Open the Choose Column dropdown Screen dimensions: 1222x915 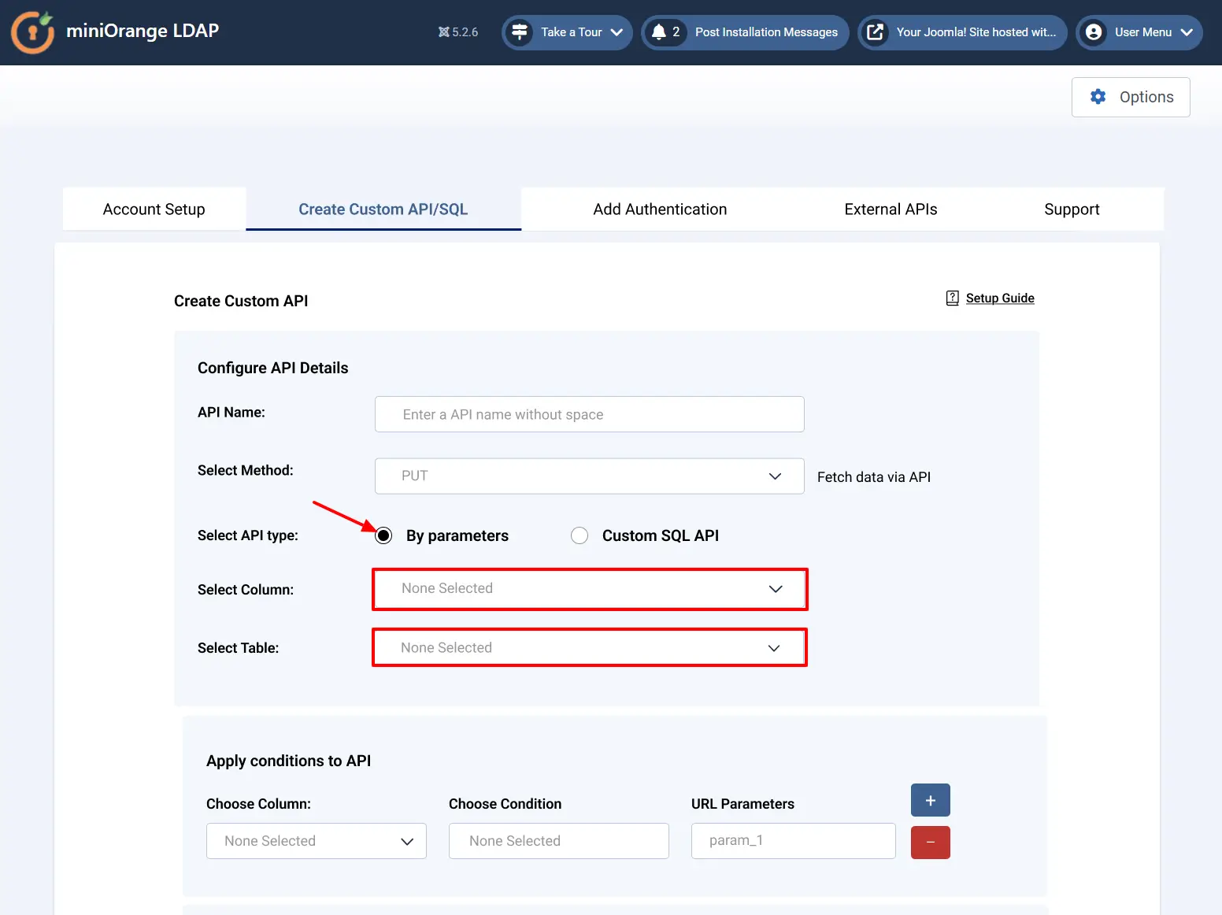[x=316, y=841]
